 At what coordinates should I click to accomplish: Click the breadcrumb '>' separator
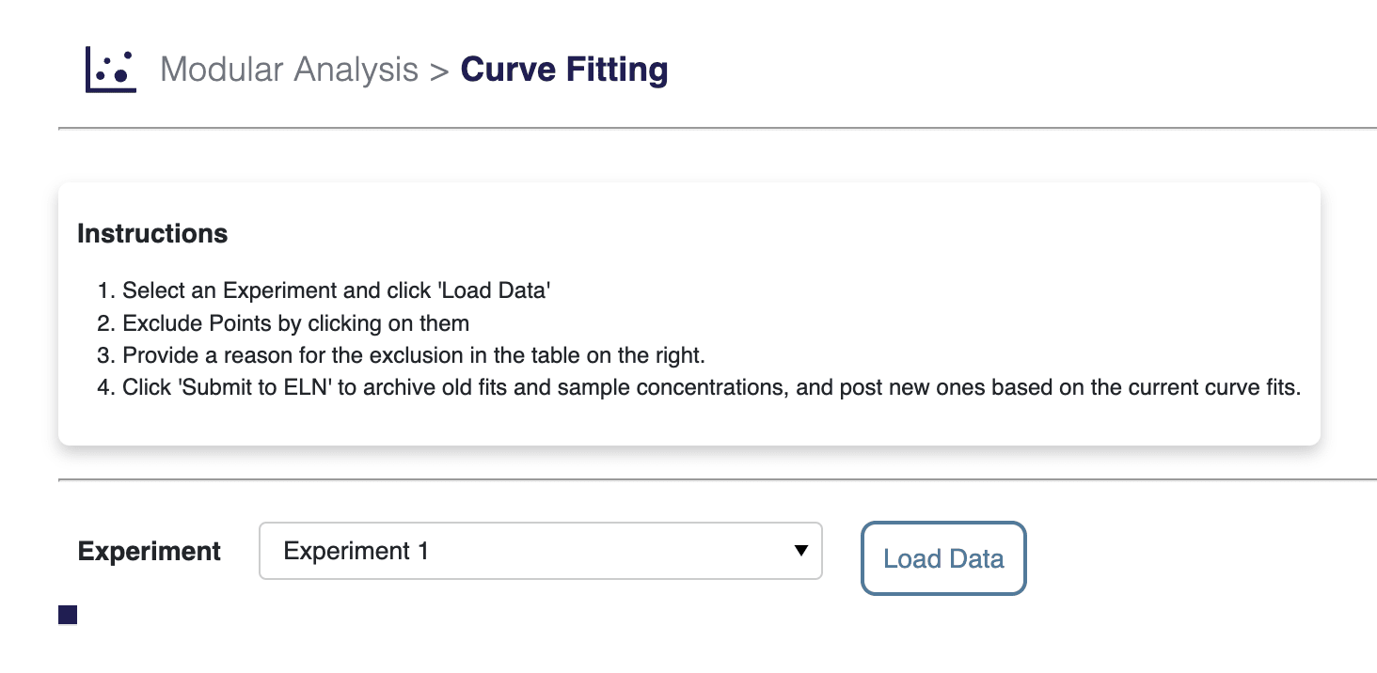click(439, 70)
